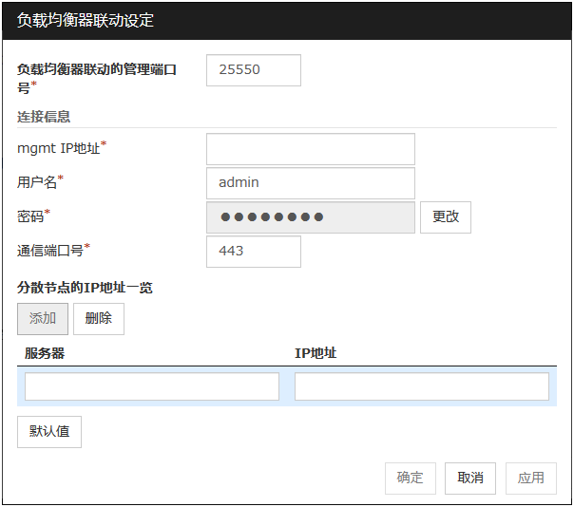Dismiss the dialog using 取消
The width and height of the screenshot is (574, 507).
[x=469, y=479]
